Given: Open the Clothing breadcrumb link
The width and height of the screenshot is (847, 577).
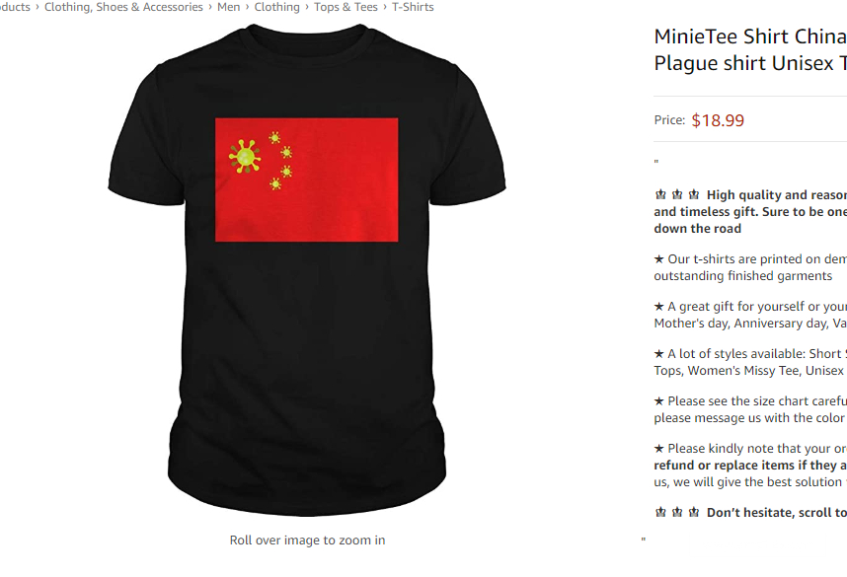Looking at the screenshot, I should click(276, 7).
